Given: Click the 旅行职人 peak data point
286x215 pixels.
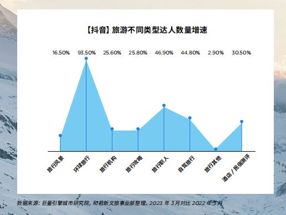Looking at the screenshot, I should [164, 106].
